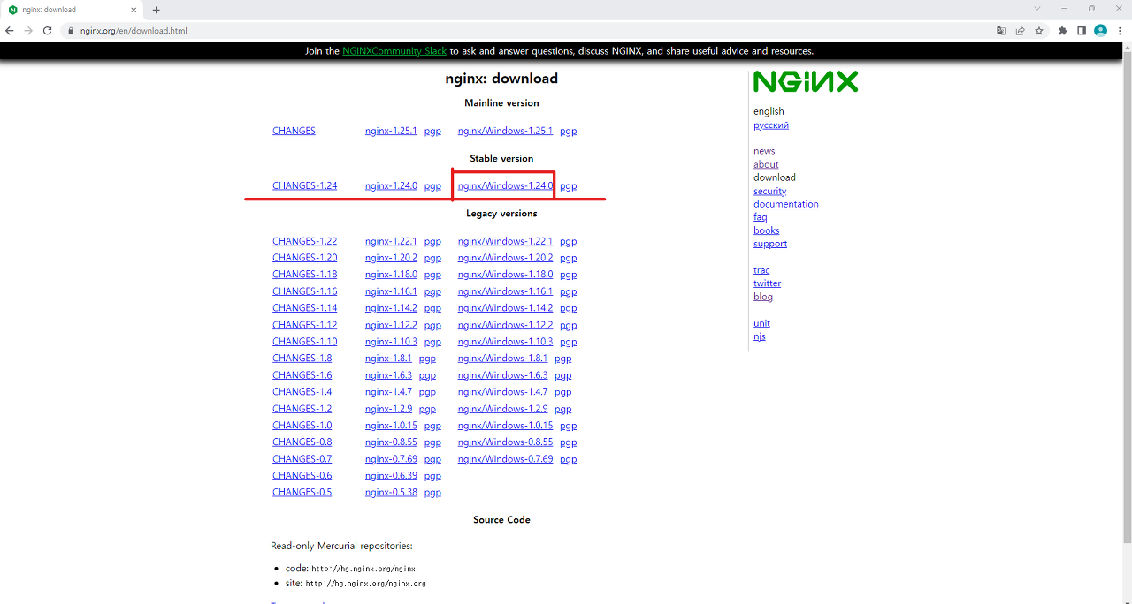The width and height of the screenshot is (1132, 604).
Task: Join the NGINXCommunity Slack
Action: 393,50
